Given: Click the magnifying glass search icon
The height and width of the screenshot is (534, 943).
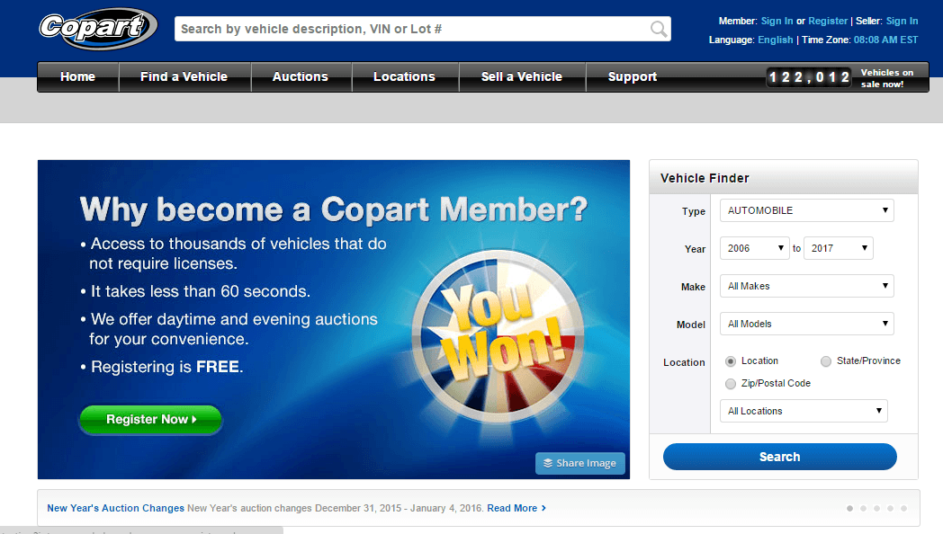Looking at the screenshot, I should click(659, 29).
